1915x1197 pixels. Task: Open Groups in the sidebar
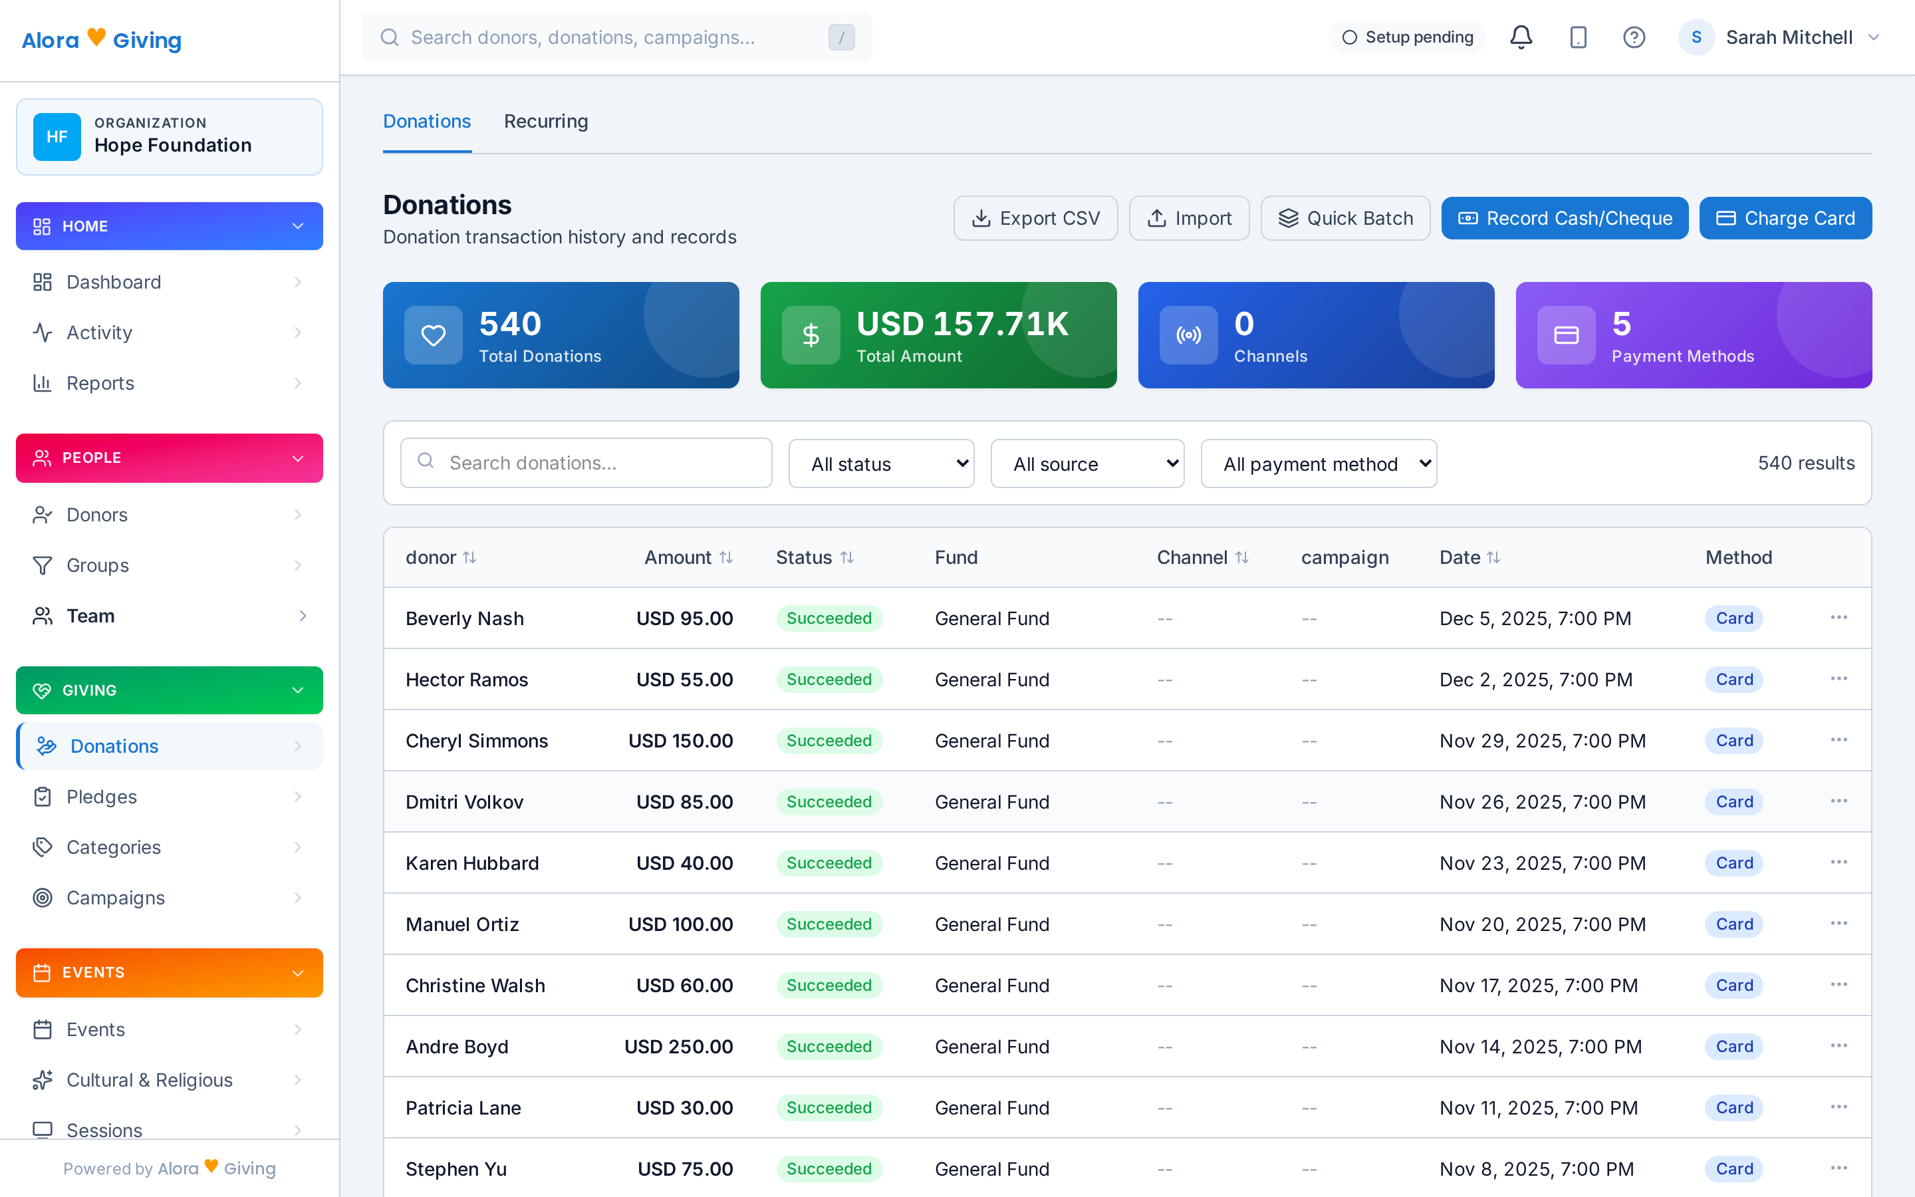coord(170,565)
